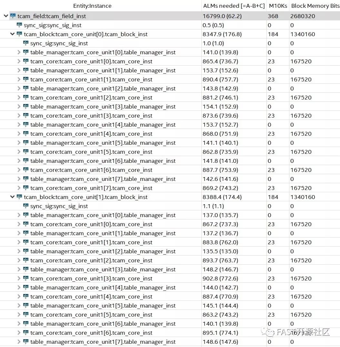Click the entity icon of tcam_block tcam_core_unit[0]
Screen dimensions: 340x347
[19, 34]
